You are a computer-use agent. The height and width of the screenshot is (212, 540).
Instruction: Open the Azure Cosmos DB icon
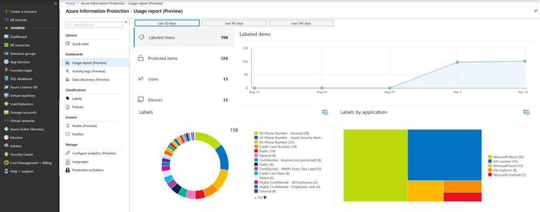(6, 87)
